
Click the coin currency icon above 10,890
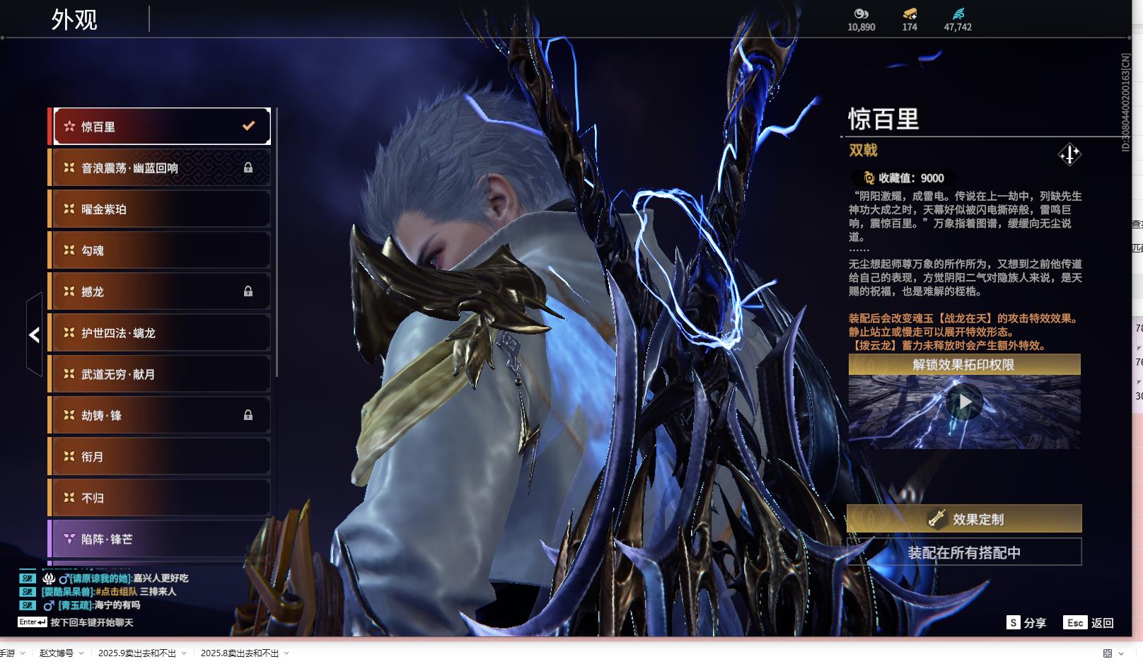pyautogui.click(x=861, y=13)
